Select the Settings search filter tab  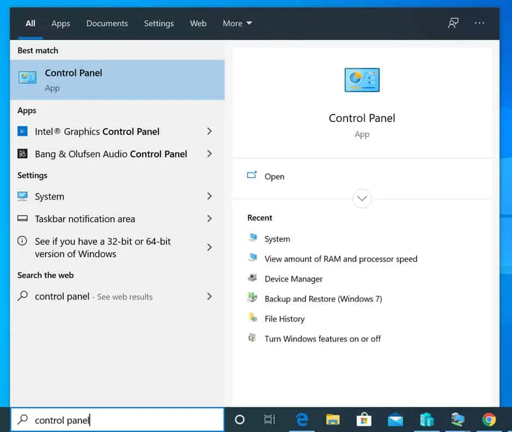tap(157, 23)
